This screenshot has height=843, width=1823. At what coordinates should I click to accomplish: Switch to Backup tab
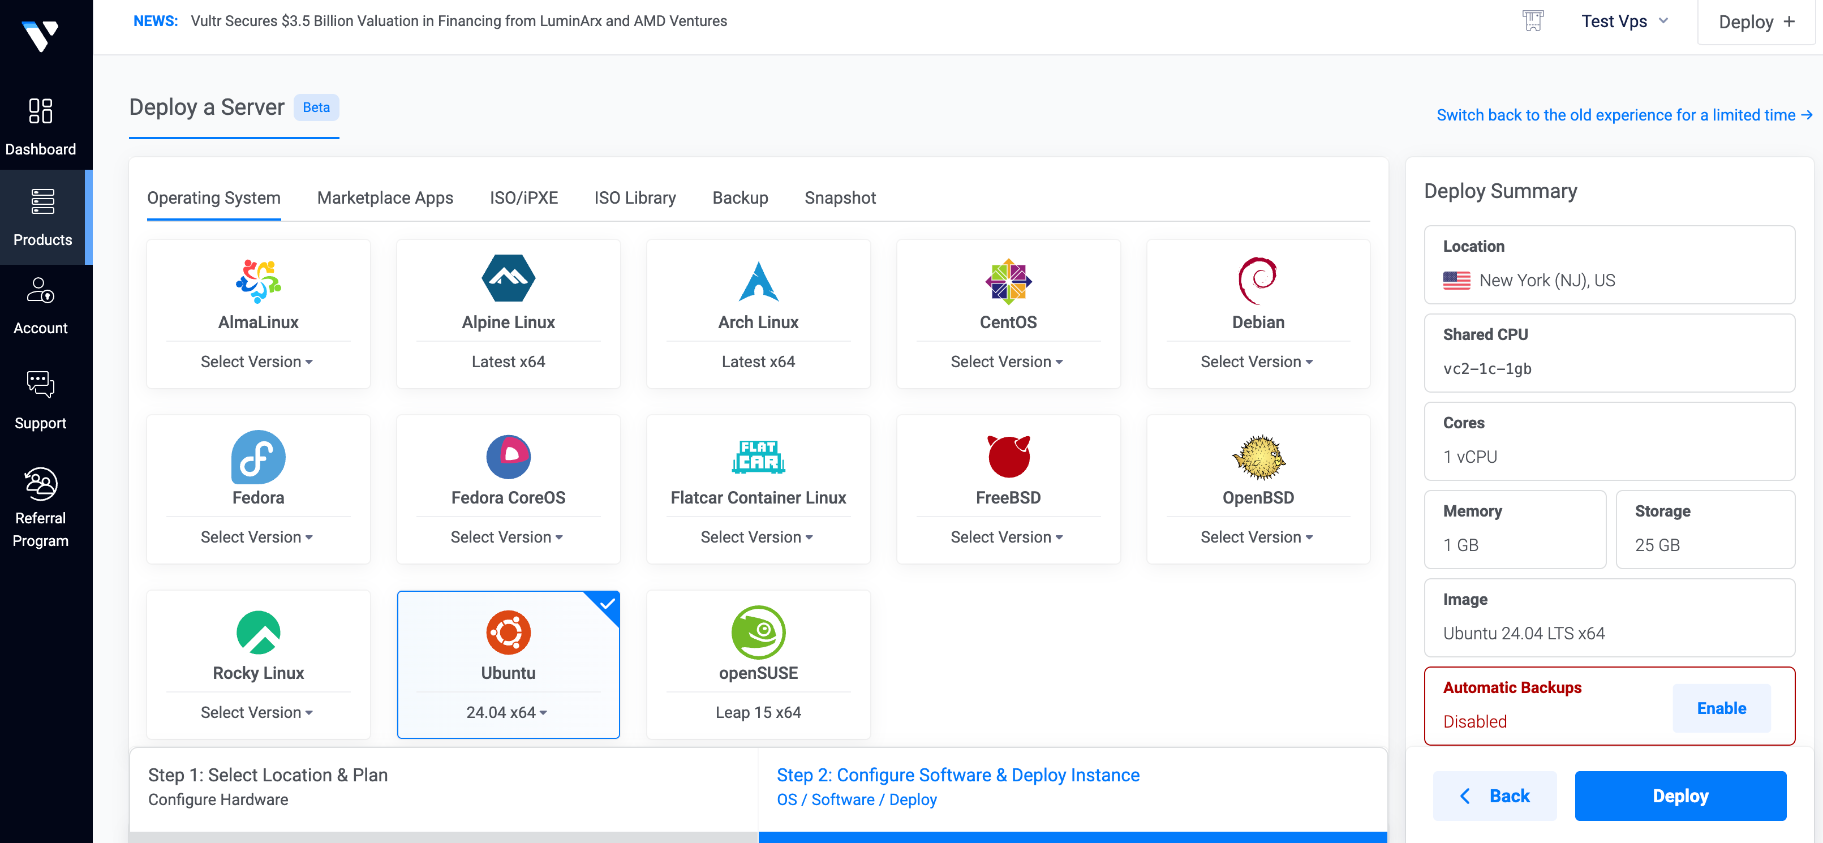[x=740, y=197]
